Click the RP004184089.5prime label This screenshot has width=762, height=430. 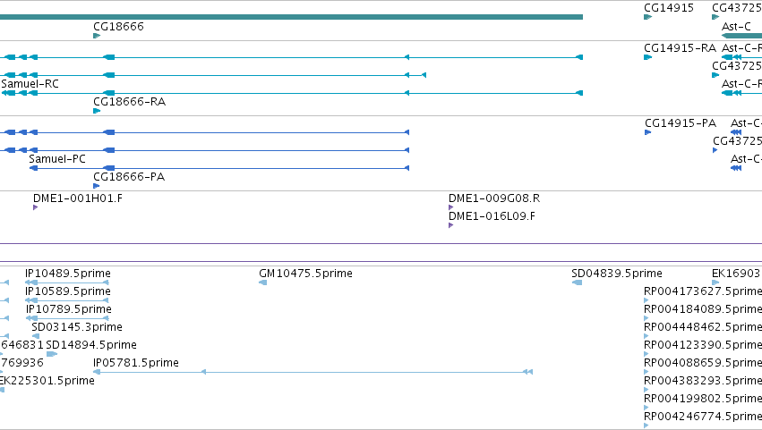point(703,309)
